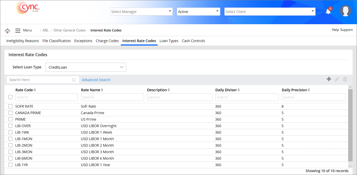Screen dimensions: 357x175
Task: Click the magnifier search icon
Action: point(74,80)
